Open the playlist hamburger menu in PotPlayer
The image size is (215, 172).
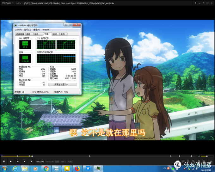click(211, 162)
